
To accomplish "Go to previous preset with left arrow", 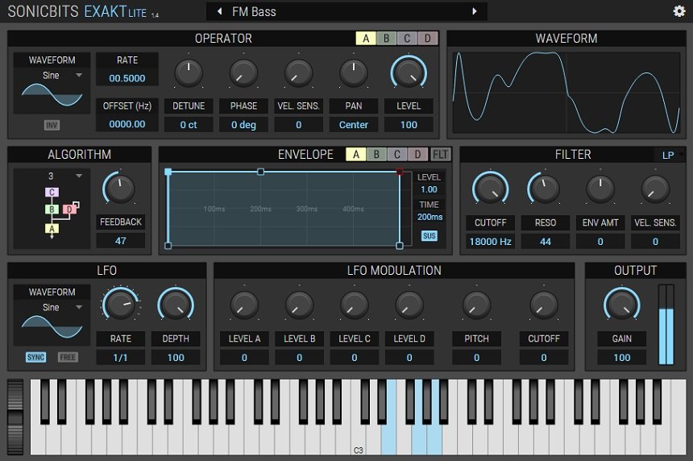I will click(x=219, y=11).
